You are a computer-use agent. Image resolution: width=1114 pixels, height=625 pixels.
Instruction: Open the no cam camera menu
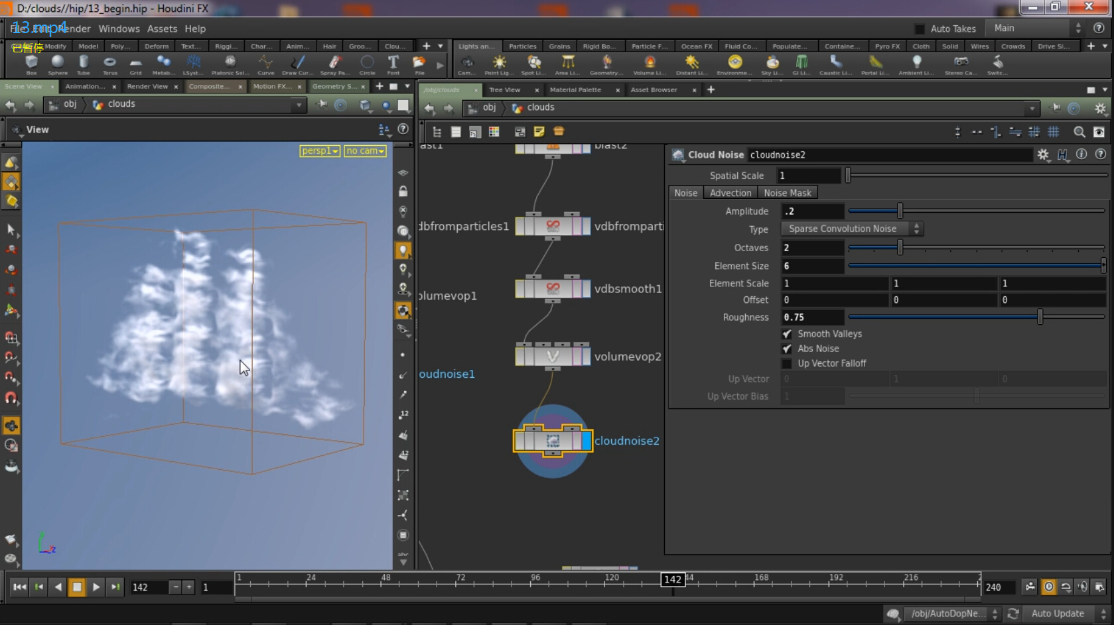[x=365, y=151]
